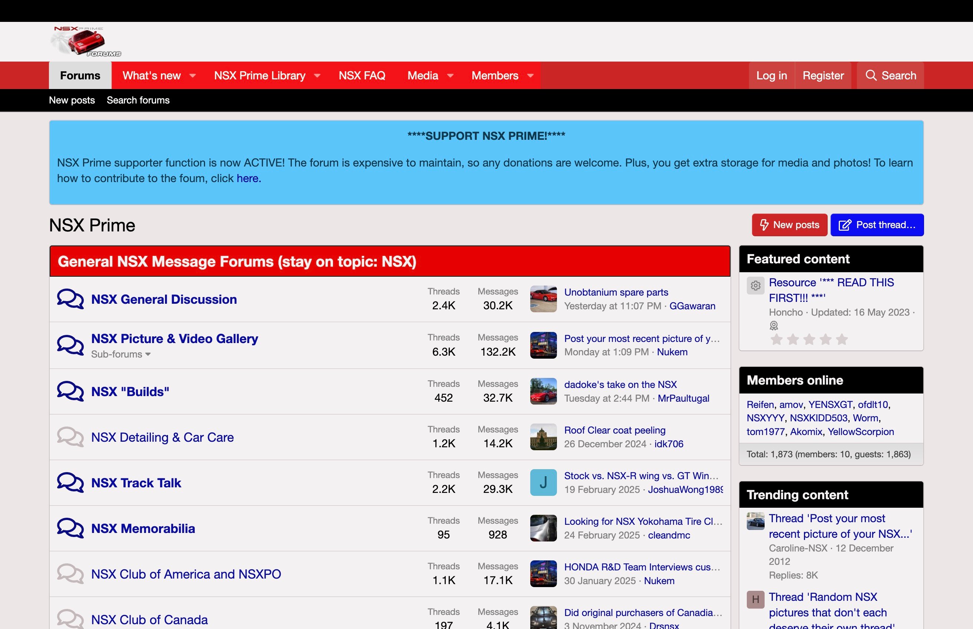Open Search forums link
The width and height of the screenshot is (973, 629).
click(138, 100)
